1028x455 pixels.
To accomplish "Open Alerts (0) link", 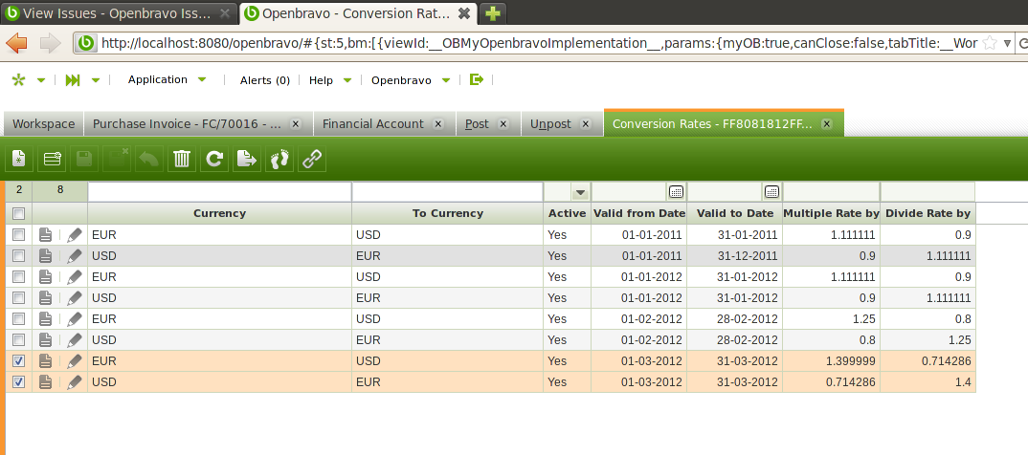I will click(265, 80).
